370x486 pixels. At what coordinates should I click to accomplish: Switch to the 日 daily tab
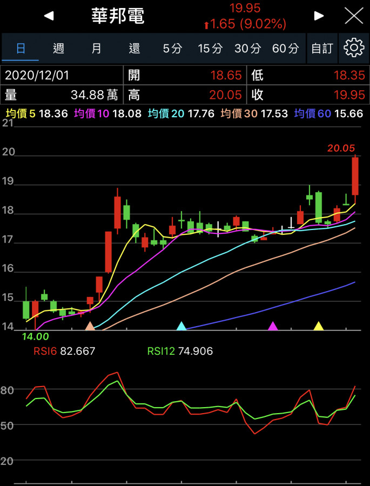coord(21,48)
